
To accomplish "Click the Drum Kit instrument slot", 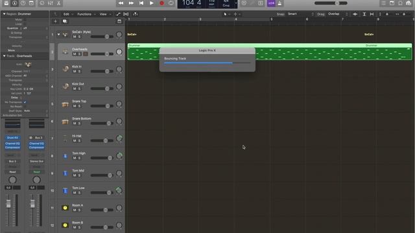I will 12,138.
